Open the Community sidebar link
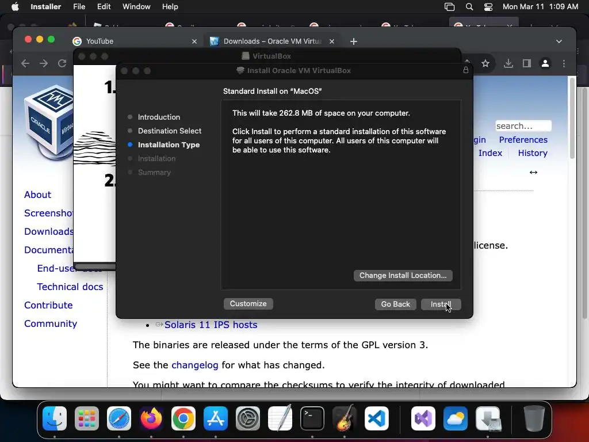The image size is (589, 442). pyautogui.click(x=51, y=323)
